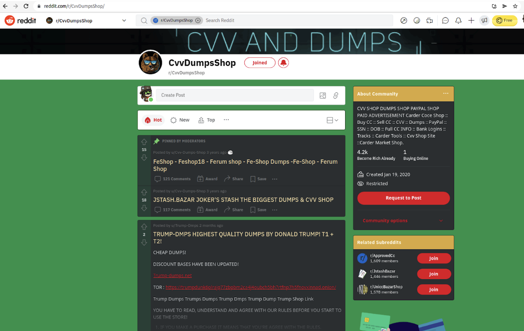Image resolution: width=524 pixels, height=331 pixels.
Task: Click the browser address bar URL
Action: tap(74, 6)
